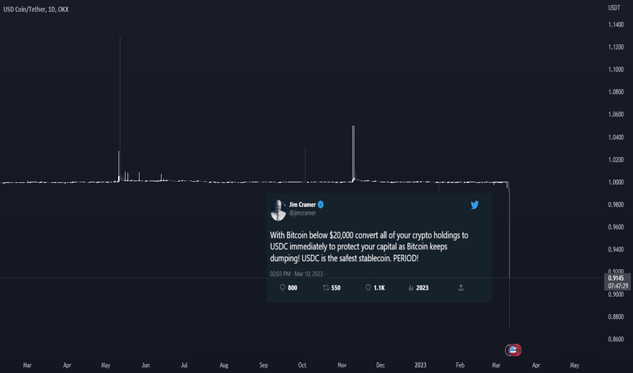
Task: Open the @jimcramer handle link
Action: coord(302,213)
